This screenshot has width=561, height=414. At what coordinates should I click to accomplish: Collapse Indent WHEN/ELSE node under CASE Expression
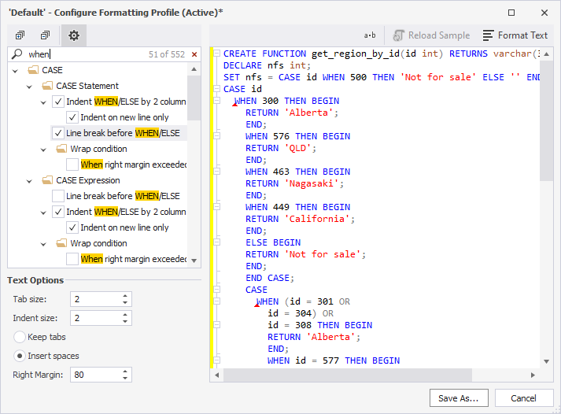[43, 213]
